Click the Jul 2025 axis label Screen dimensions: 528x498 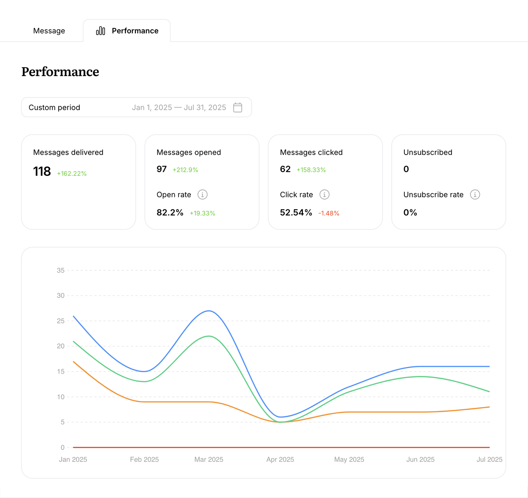tap(489, 459)
